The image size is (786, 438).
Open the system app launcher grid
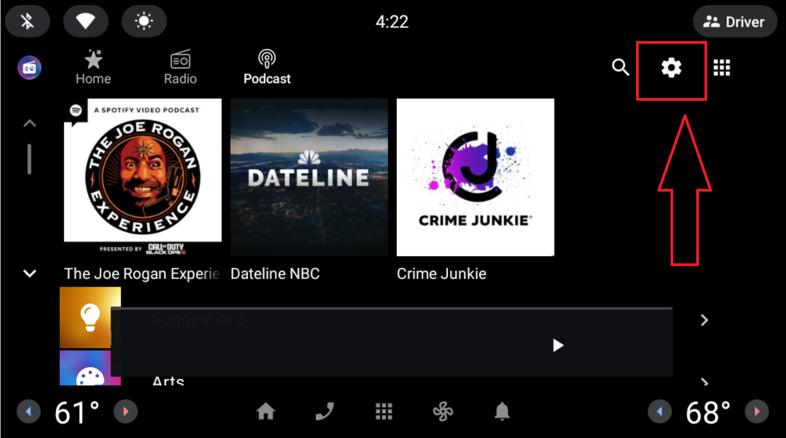[x=384, y=412]
